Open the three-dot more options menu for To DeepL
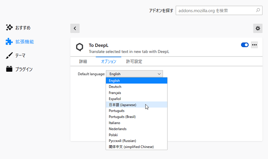 [x=254, y=45]
